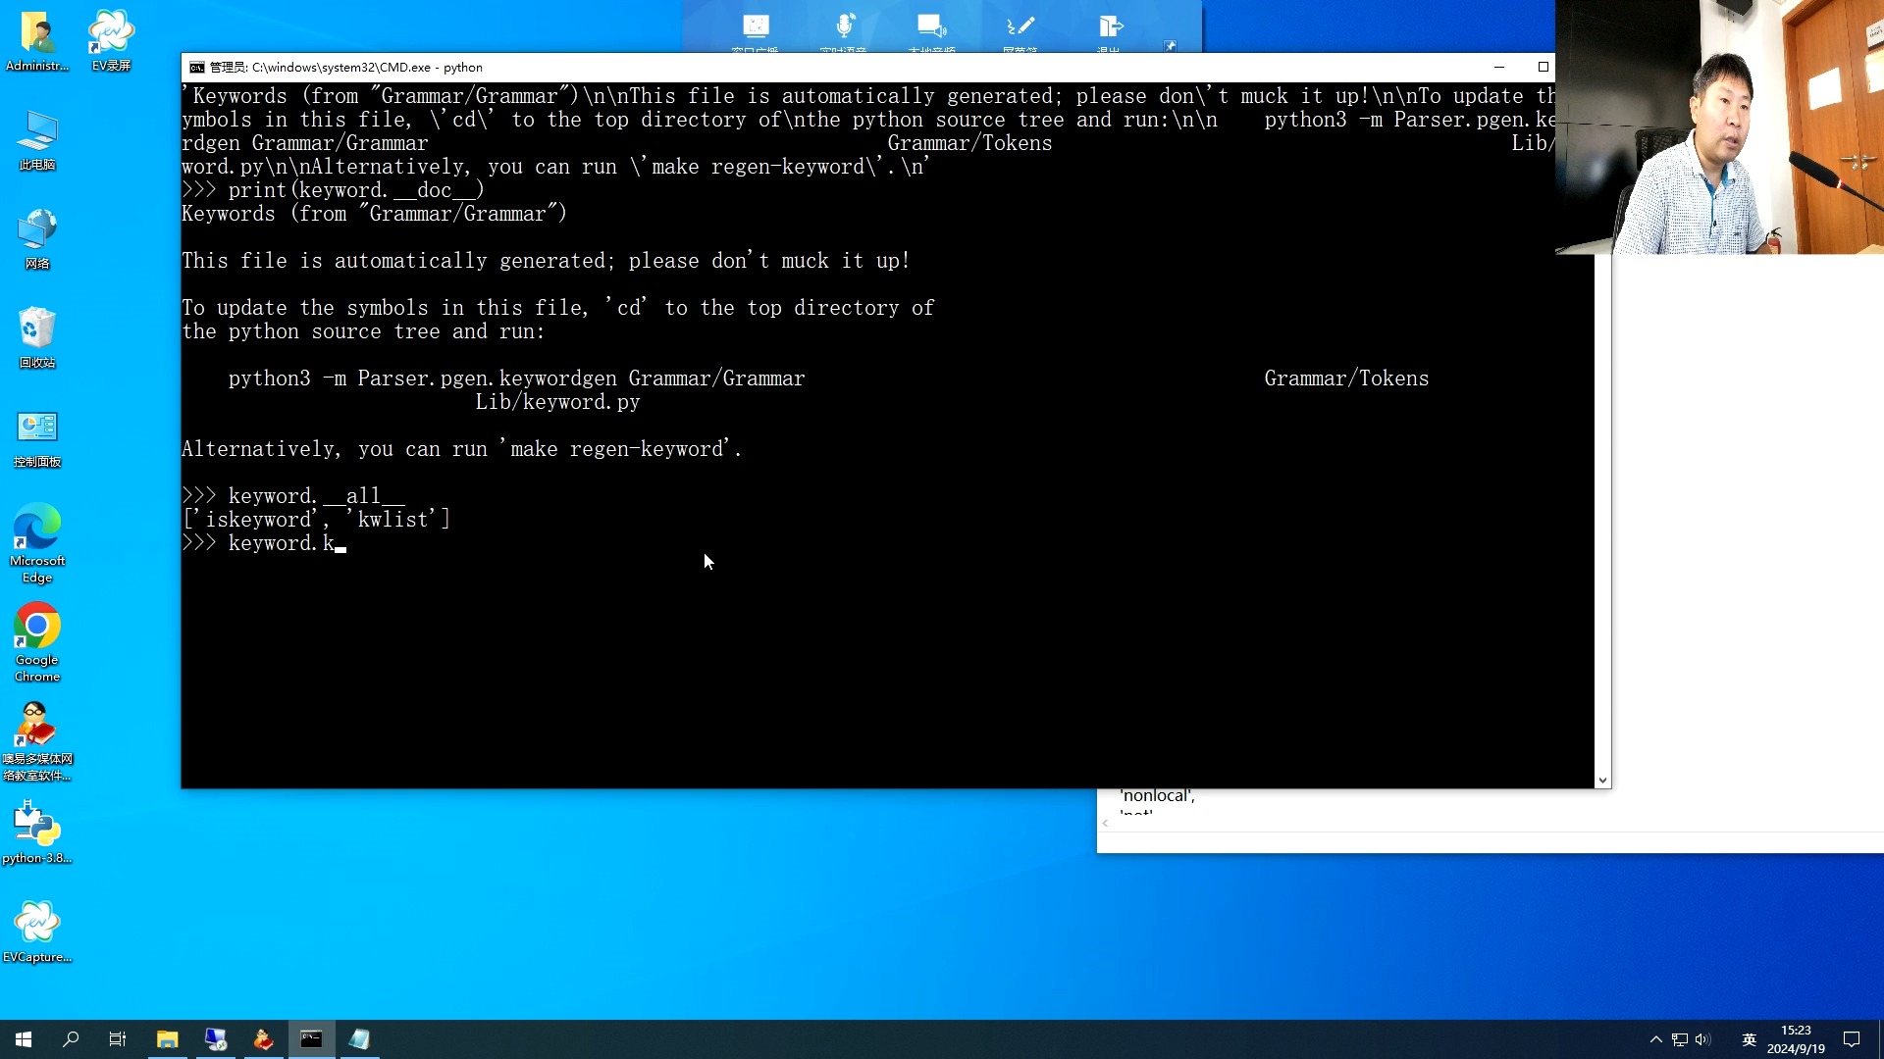Switch the 英 input method indicator
The image size is (1884, 1059).
click(1749, 1039)
